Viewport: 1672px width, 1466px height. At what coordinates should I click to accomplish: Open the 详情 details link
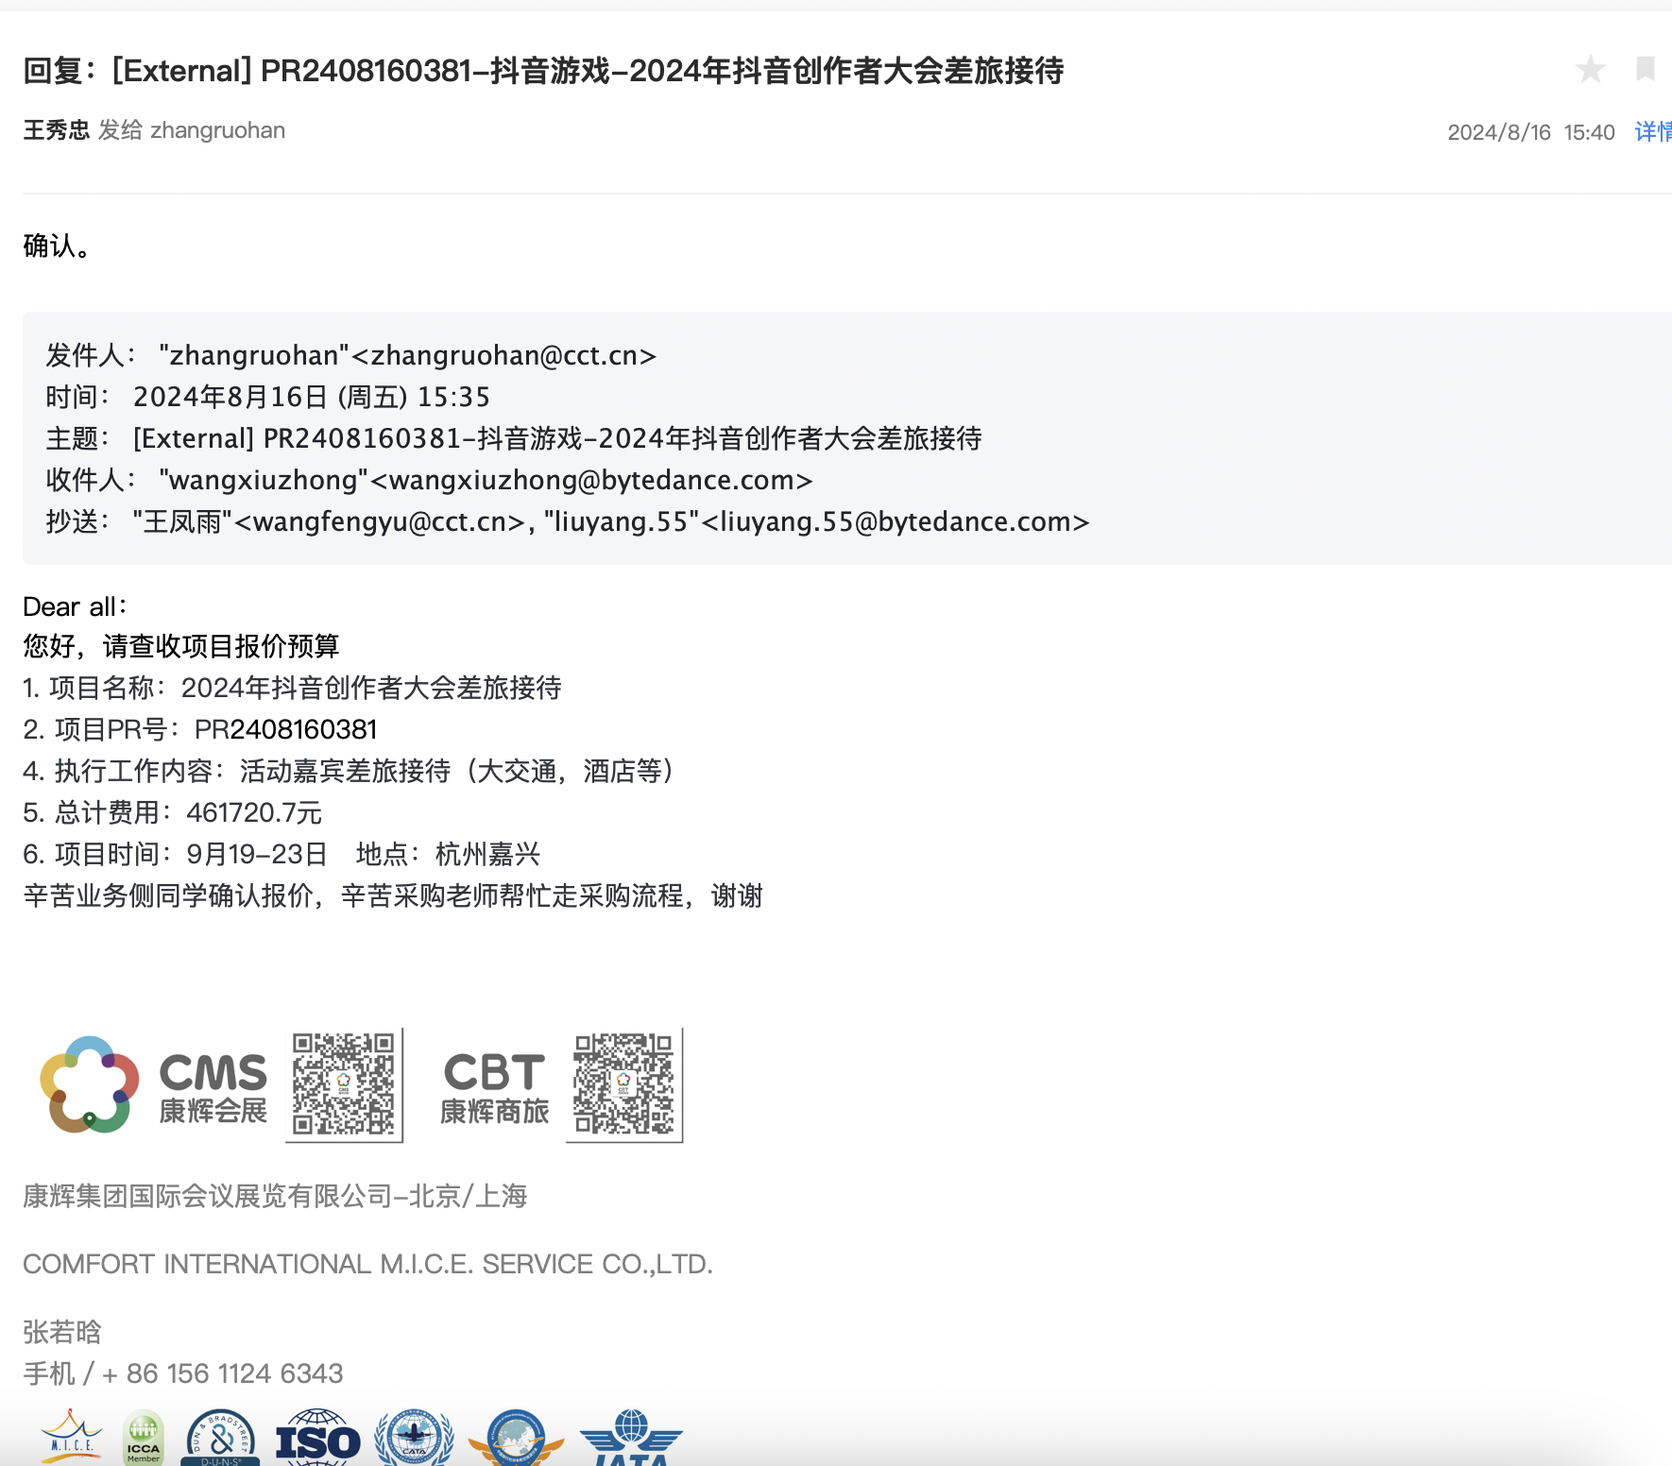(1653, 131)
